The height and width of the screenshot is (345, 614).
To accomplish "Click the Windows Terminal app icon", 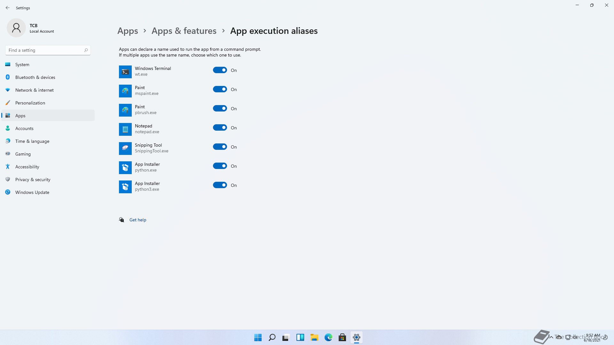I will pos(125,72).
